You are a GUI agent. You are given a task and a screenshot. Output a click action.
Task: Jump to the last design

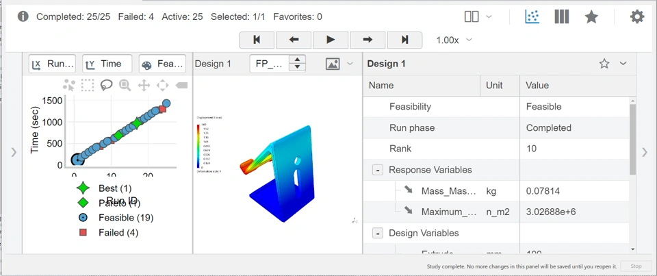(x=404, y=40)
